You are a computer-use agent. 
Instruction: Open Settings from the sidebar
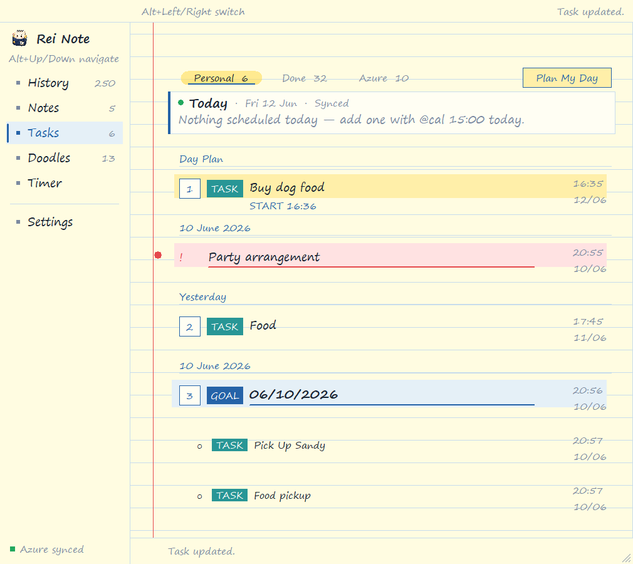(65, 222)
